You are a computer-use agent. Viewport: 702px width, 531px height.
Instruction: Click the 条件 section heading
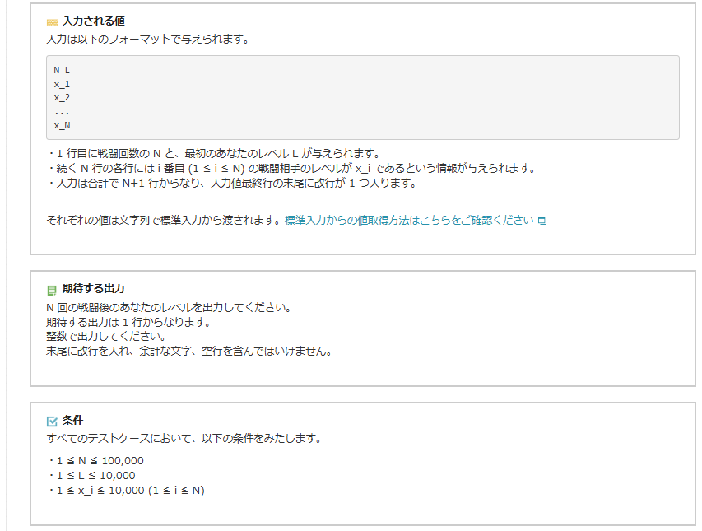coord(73,421)
